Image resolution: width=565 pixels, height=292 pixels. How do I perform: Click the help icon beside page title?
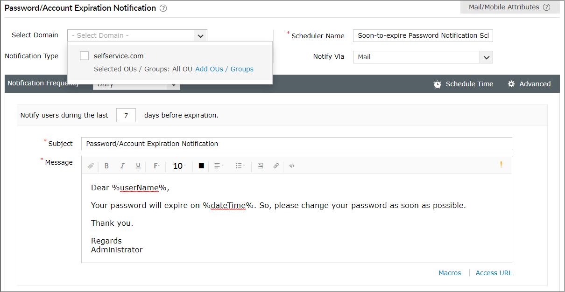tap(163, 8)
